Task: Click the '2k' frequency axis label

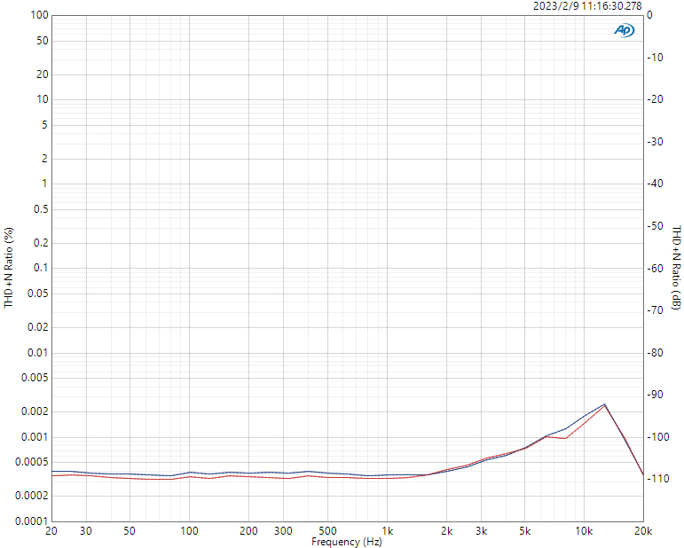Action: [x=447, y=531]
